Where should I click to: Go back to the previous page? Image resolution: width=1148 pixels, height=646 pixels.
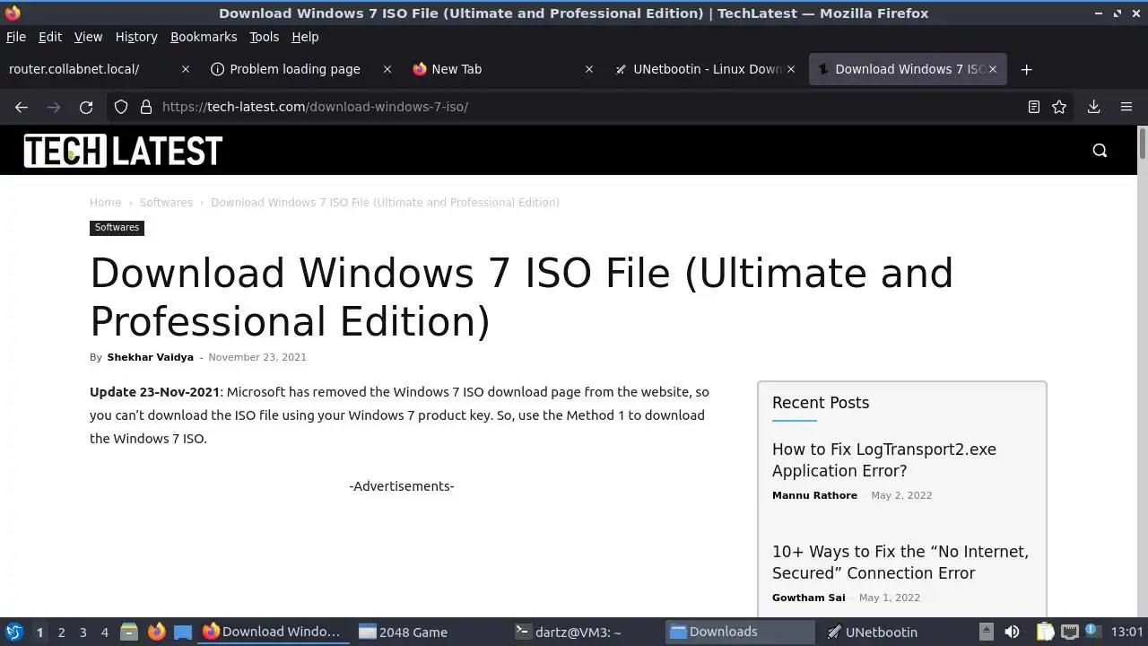click(22, 107)
